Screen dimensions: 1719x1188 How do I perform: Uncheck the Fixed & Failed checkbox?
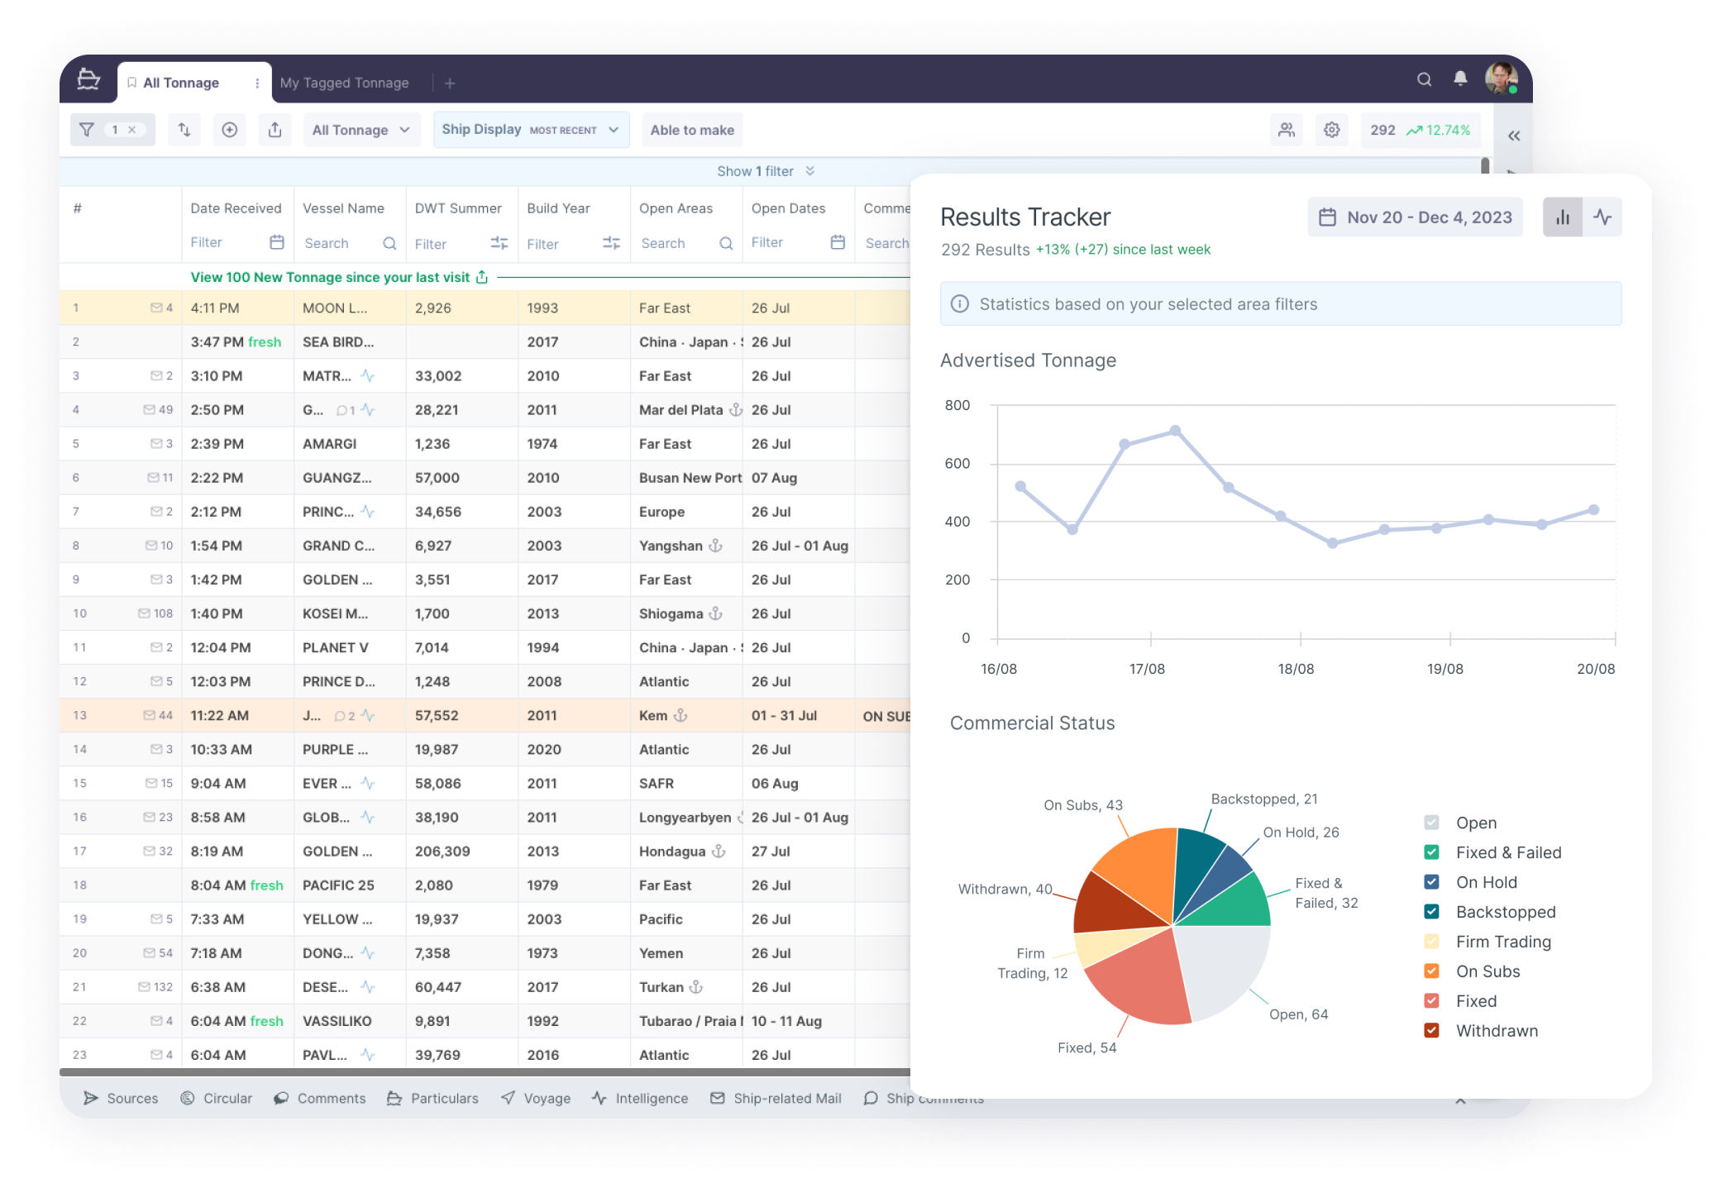tap(1432, 852)
